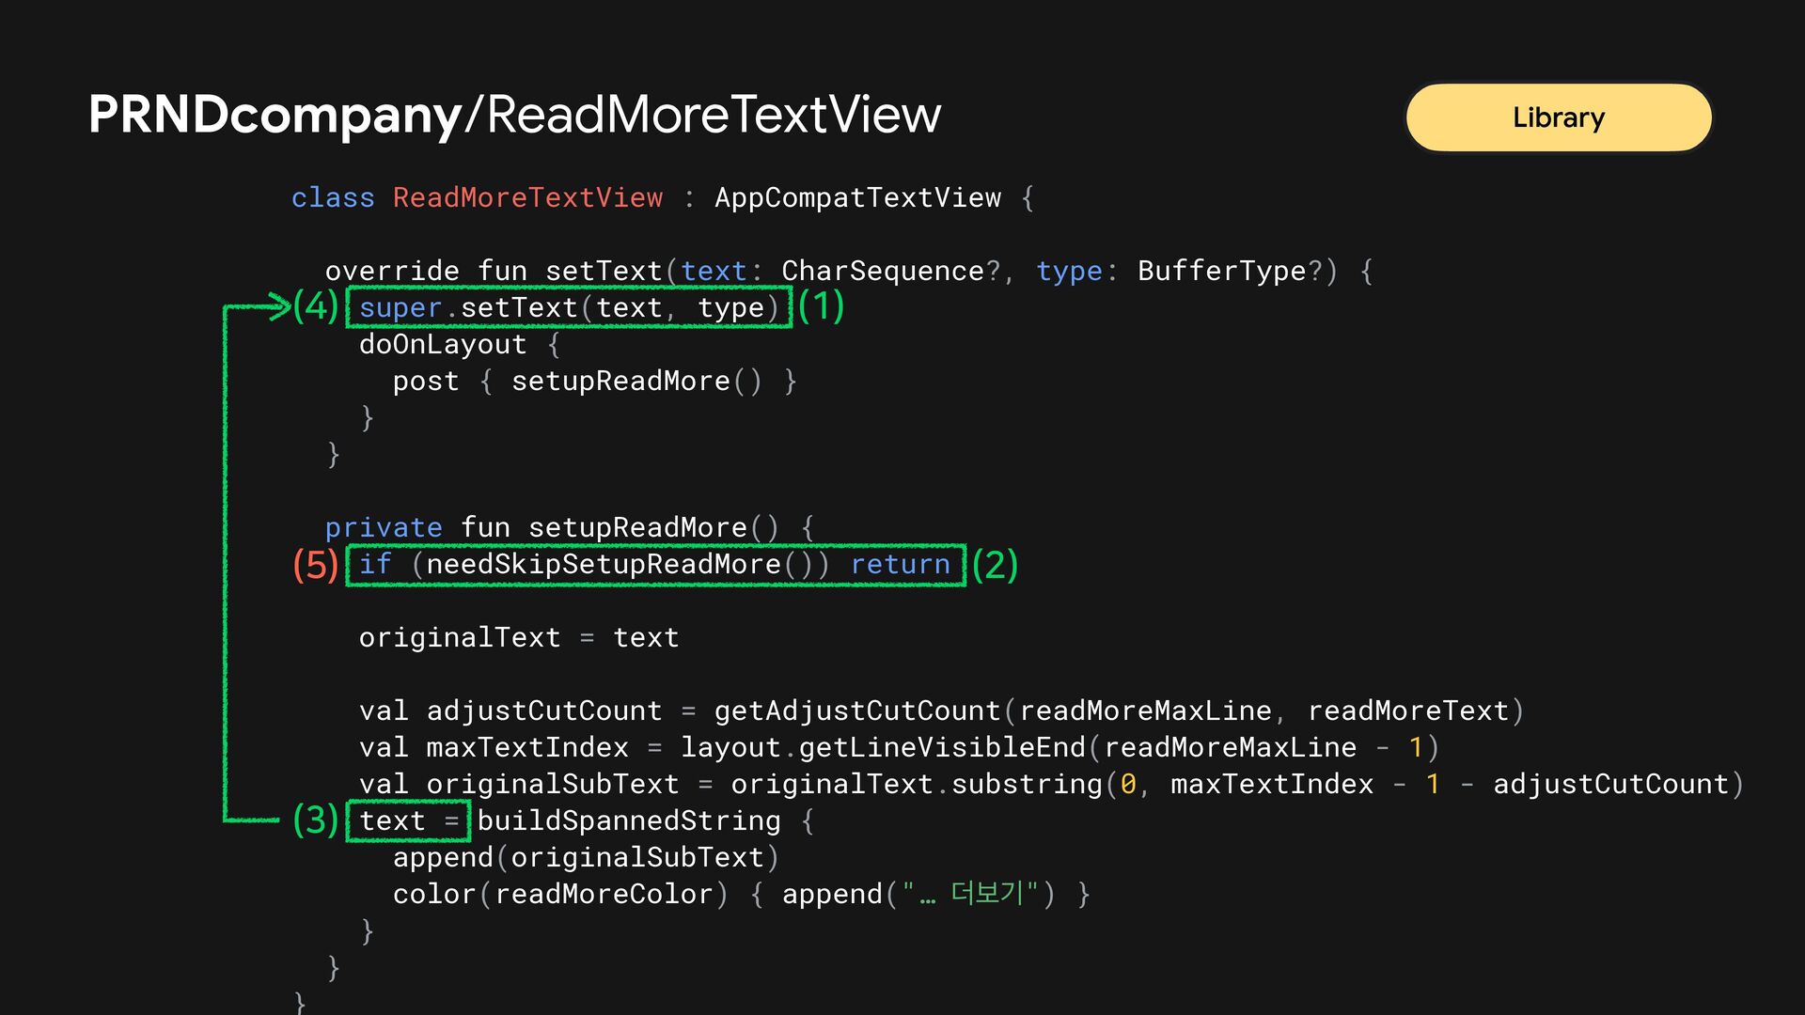Click the yellow Library badge

(1558, 117)
